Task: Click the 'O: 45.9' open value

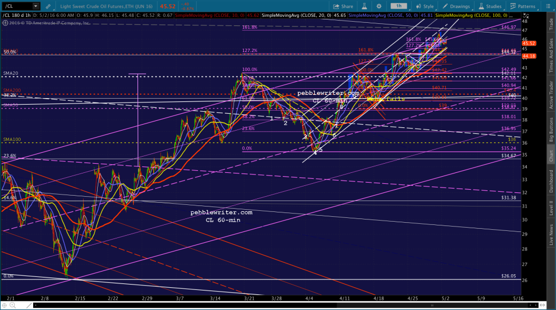Action: pos(84,16)
